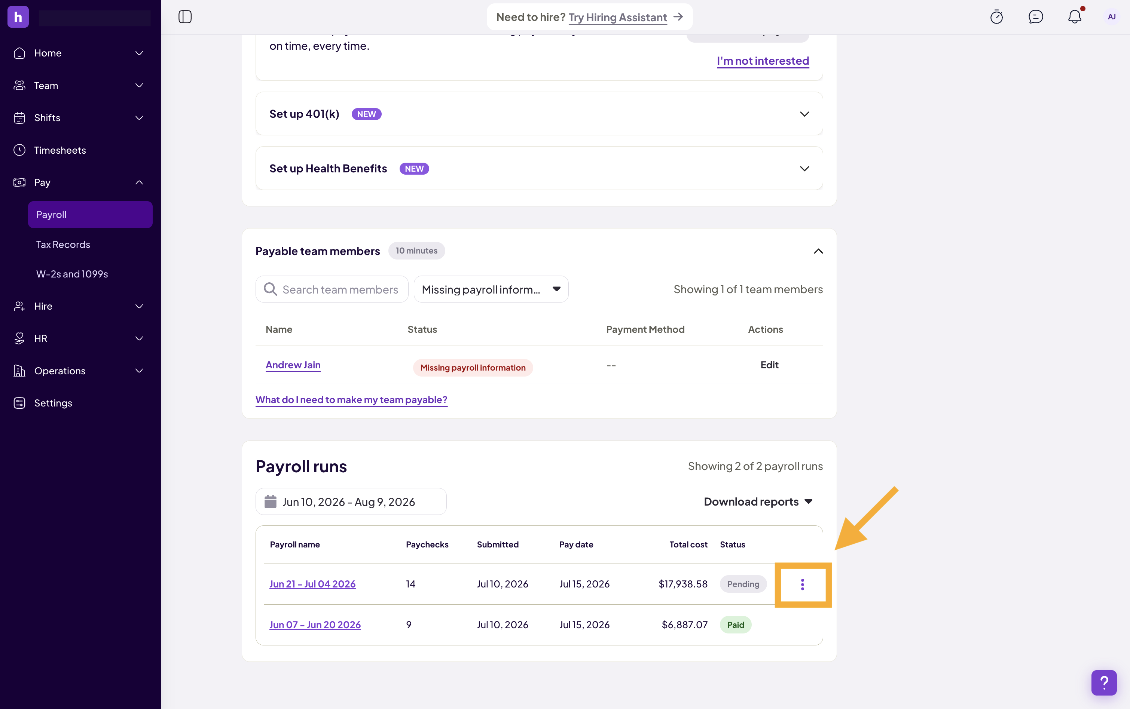Screen dimensions: 1130x709
Task: Expand the Shifts menu chevron
Action: pyautogui.click(x=139, y=118)
